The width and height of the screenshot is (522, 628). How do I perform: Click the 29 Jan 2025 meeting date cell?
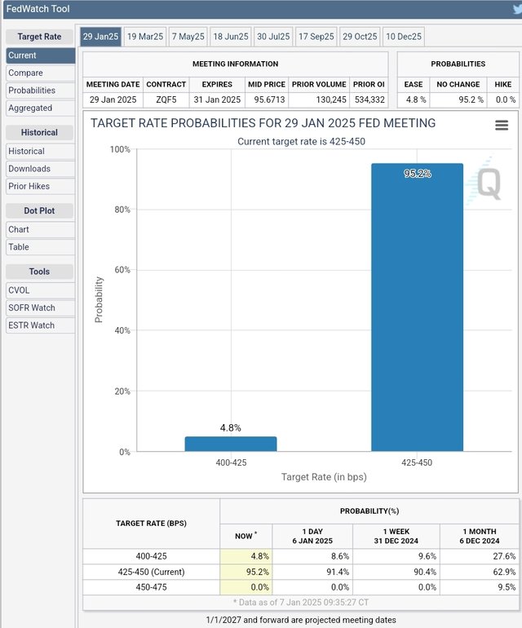click(113, 100)
